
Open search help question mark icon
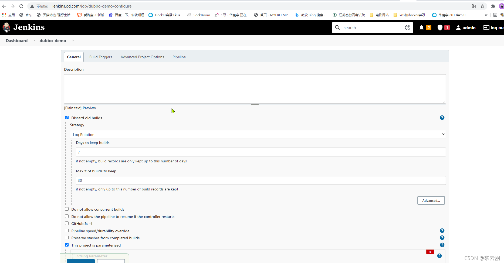tap(408, 27)
